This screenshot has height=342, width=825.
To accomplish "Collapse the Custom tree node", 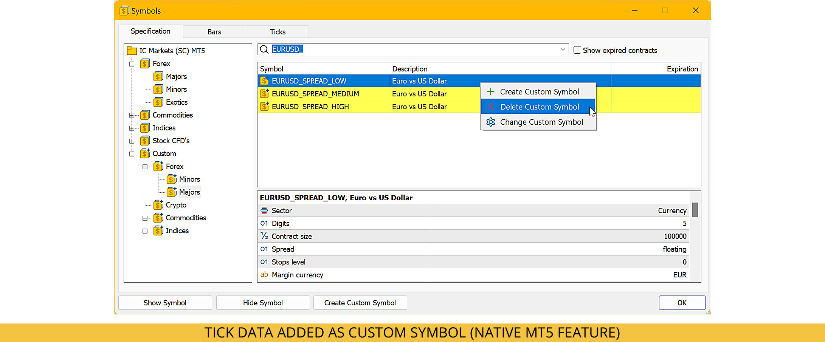I will tap(132, 154).
